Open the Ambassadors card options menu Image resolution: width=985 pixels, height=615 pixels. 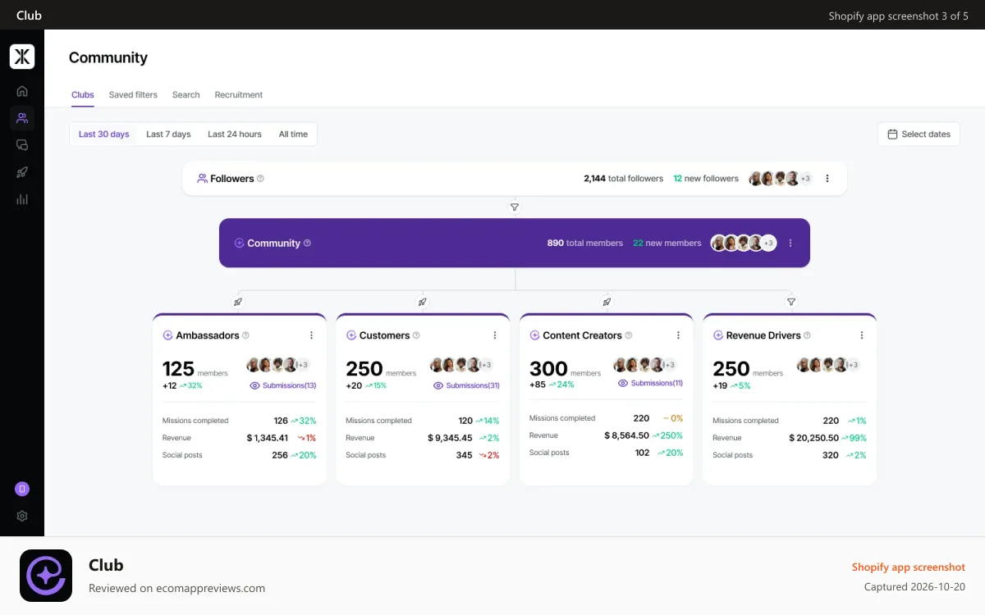[311, 335]
